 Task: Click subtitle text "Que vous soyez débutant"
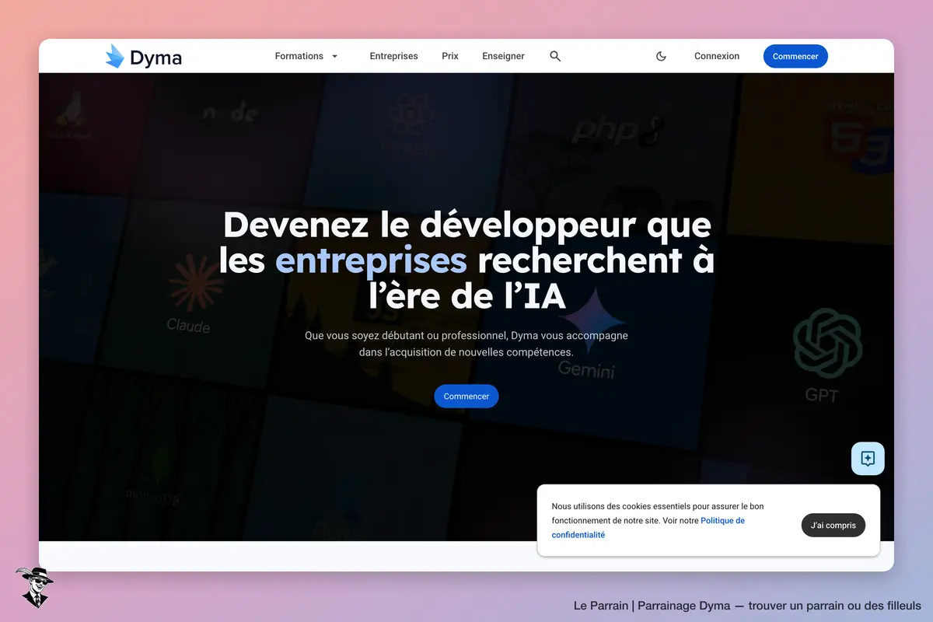(x=367, y=336)
